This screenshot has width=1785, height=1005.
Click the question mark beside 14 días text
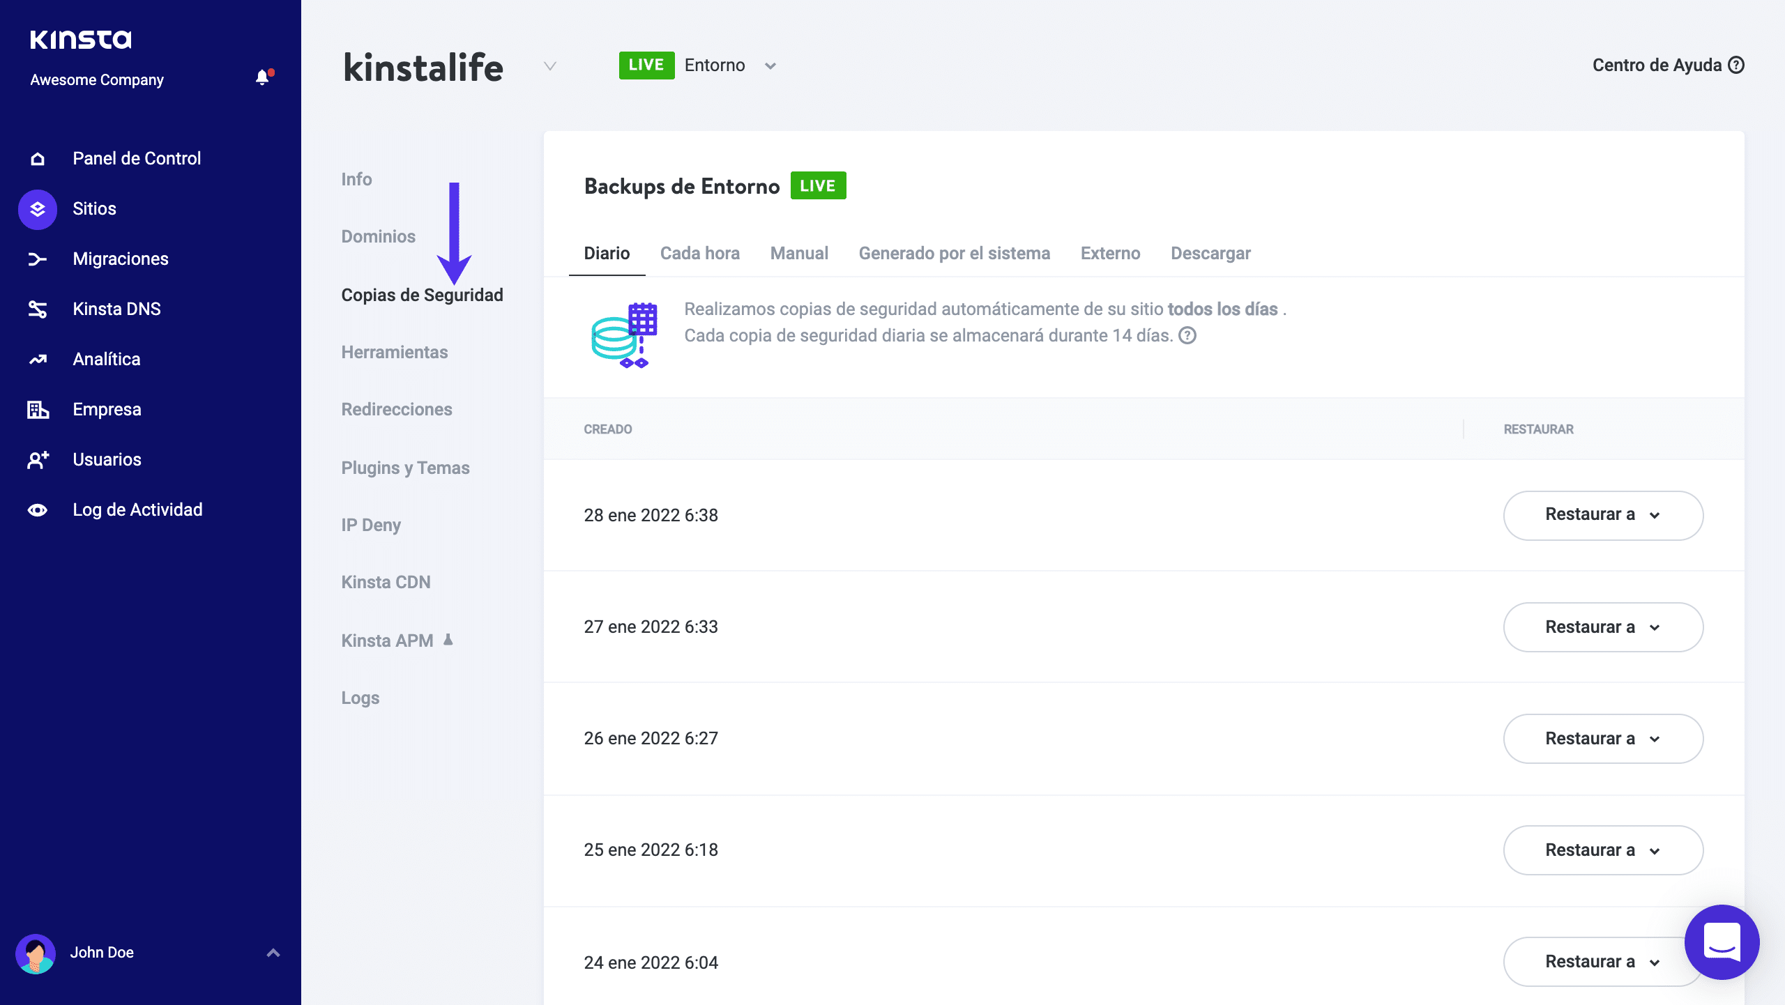pyautogui.click(x=1189, y=337)
